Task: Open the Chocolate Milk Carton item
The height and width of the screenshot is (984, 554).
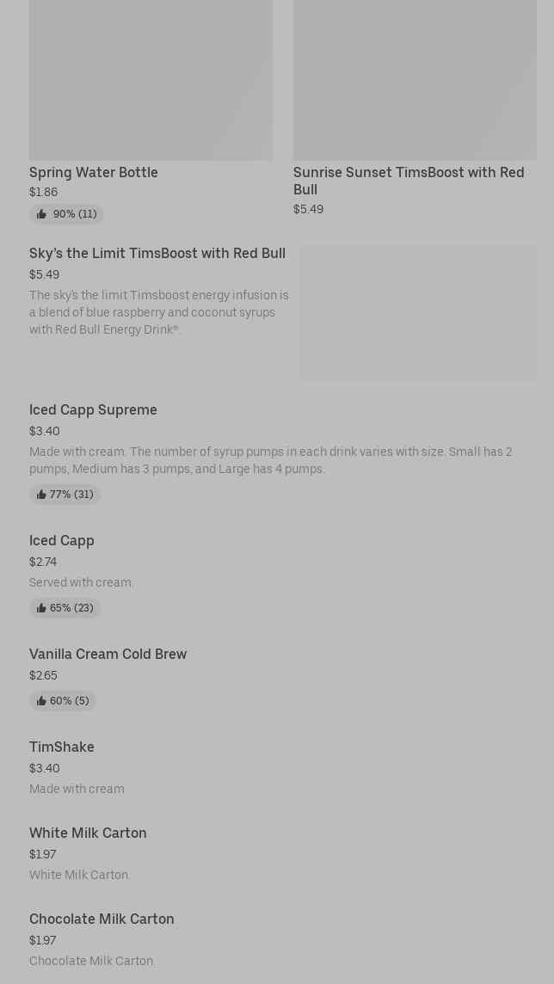Action: pos(102,919)
